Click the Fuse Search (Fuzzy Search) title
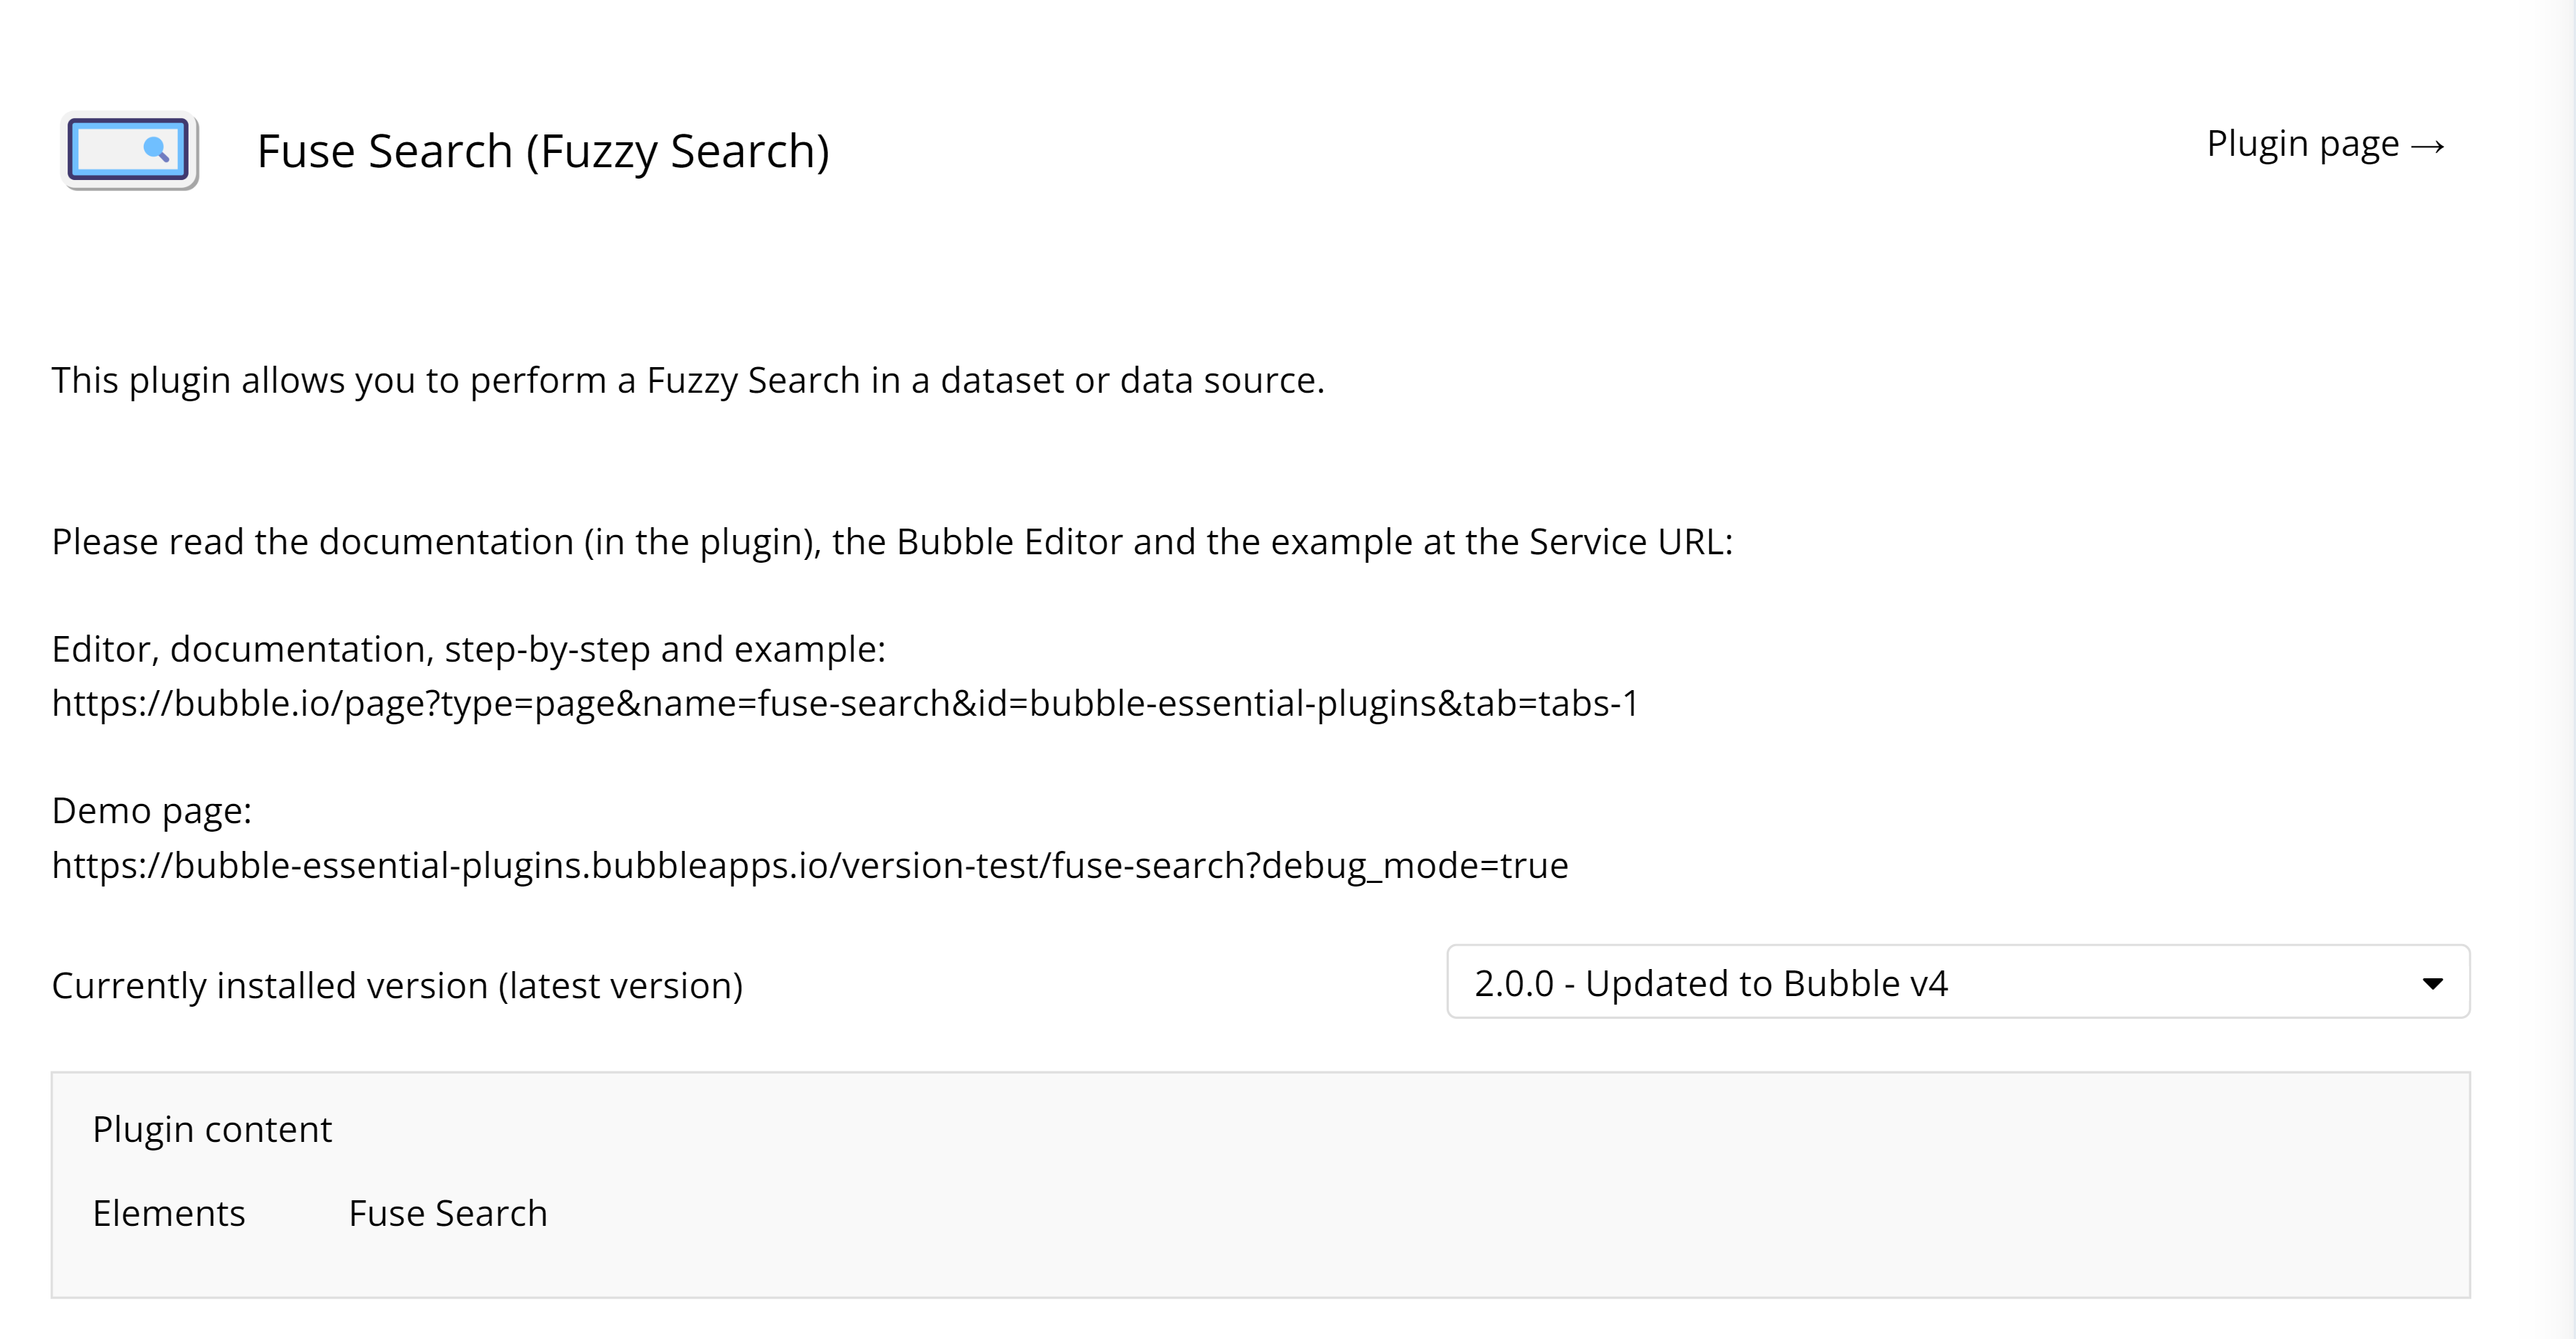Image resolution: width=2576 pixels, height=1339 pixels. click(x=543, y=152)
